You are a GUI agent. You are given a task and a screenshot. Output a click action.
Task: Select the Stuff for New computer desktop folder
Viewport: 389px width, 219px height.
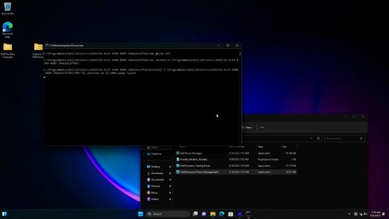[8, 51]
